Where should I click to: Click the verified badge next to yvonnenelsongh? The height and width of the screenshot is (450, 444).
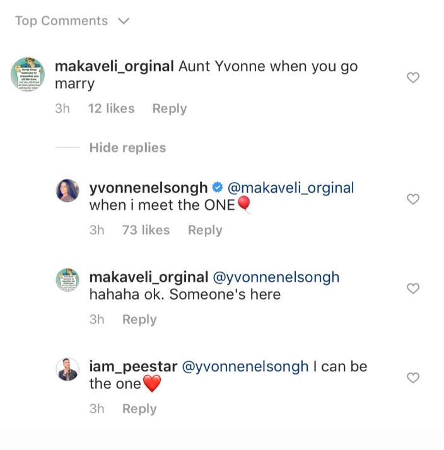point(217,188)
